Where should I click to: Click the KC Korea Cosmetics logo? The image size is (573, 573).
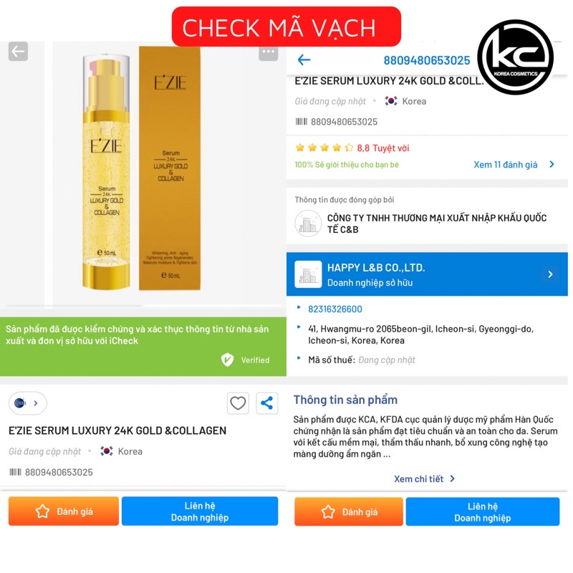(x=515, y=57)
